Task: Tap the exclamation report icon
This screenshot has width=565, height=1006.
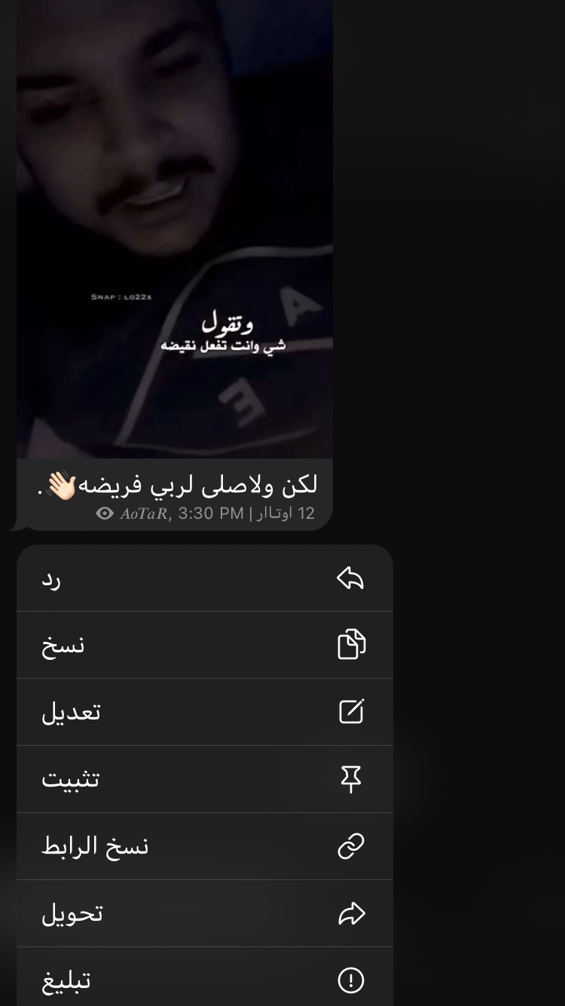Action: click(x=351, y=980)
